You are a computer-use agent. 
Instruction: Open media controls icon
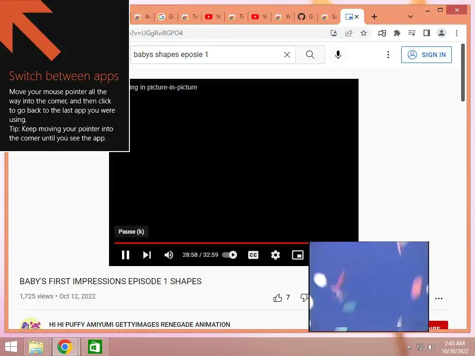(x=412, y=33)
